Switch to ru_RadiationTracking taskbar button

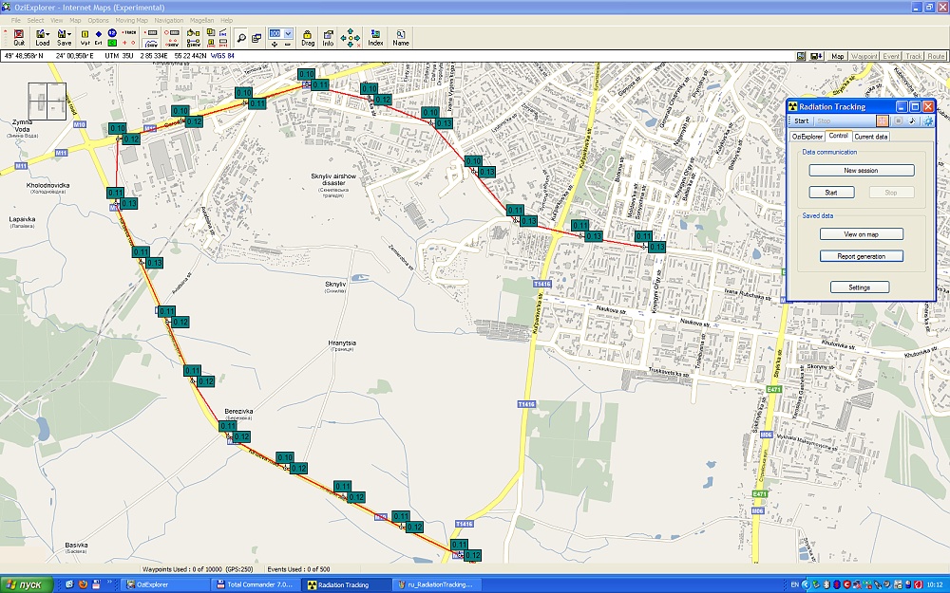pyautogui.click(x=437, y=584)
